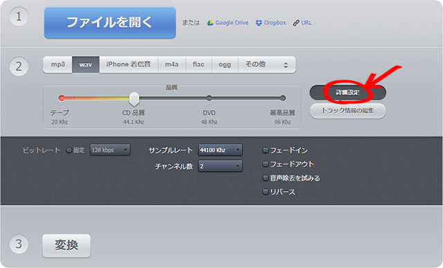
Task: Enable the 音声除去を試みる checkbox
Action: point(265,178)
